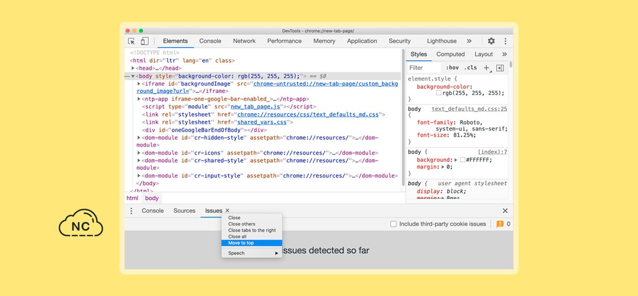Show more main tabs with the chevron
638x296 pixels.
coord(469,41)
